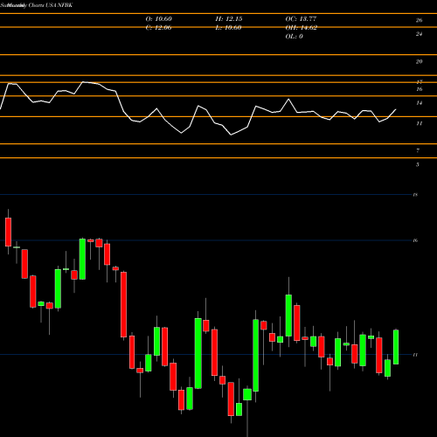Image resolution: width=437 pixels, height=437 pixels.
Task: Click the '26' axis label
Action: [x=419, y=20]
